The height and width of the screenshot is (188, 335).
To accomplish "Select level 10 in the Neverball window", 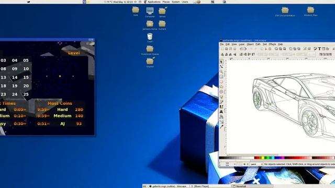I will [x=26, y=69].
